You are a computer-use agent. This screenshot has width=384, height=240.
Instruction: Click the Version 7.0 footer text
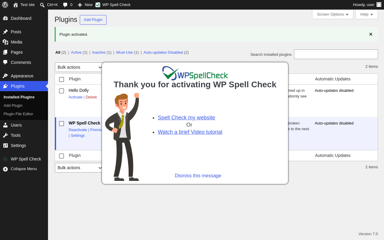368,234
